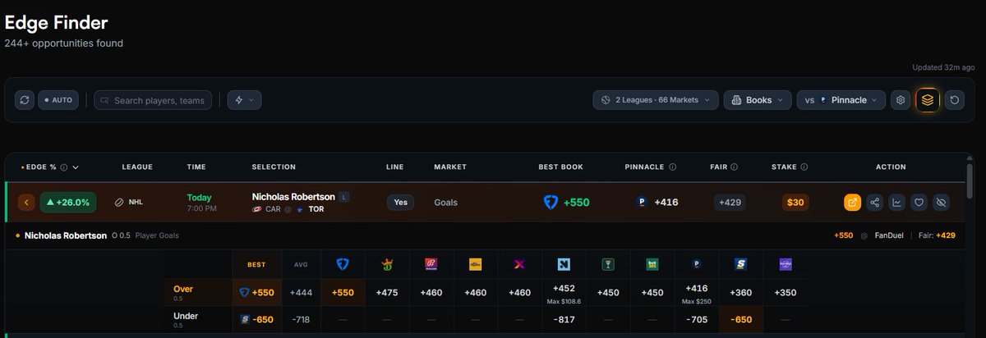Click the Carolina Hurricanes team logo
This screenshot has width=986, height=338.
pos(257,209)
